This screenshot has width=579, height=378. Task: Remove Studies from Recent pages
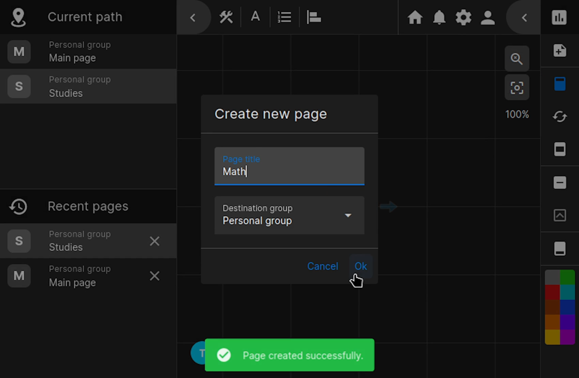coord(154,241)
